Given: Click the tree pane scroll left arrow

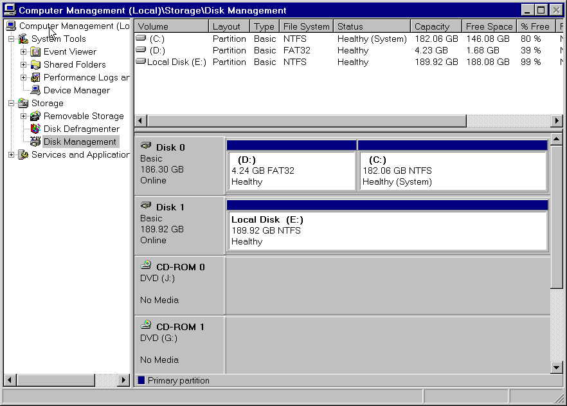Looking at the screenshot, I should [10, 380].
